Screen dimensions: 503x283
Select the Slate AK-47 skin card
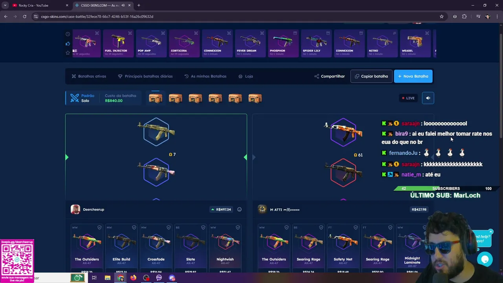191,248
